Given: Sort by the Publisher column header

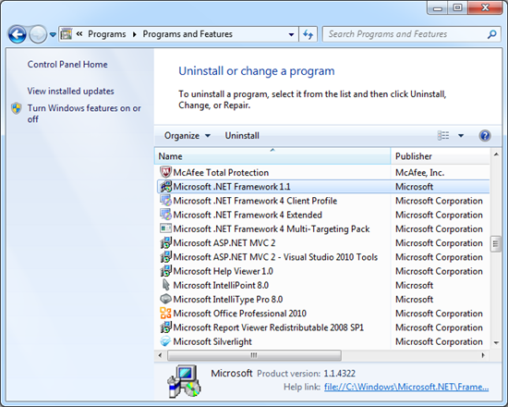Looking at the screenshot, I should point(441,156).
